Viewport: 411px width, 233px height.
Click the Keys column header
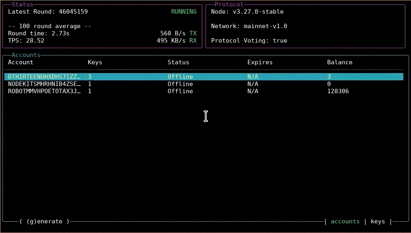95,62
